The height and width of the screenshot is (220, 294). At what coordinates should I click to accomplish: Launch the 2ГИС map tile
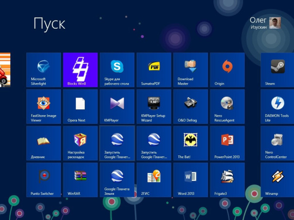click(x=154, y=180)
